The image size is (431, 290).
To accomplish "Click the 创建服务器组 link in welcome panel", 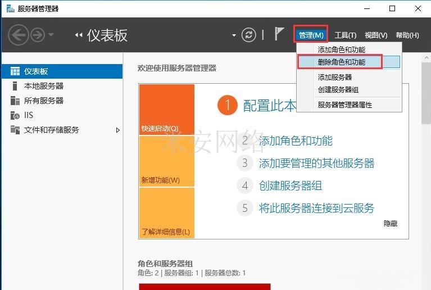I will 291,185.
